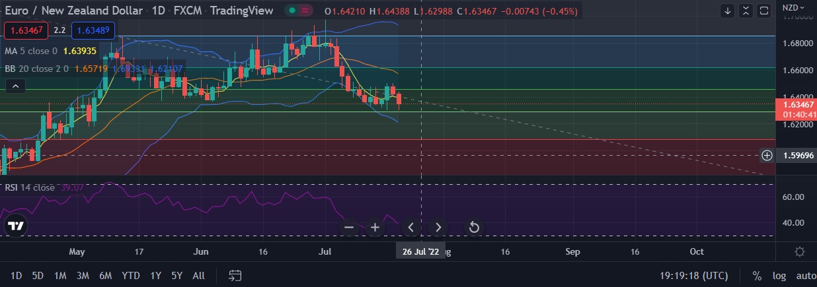Click the MA value 1.63935
Screen dimensions: 817x287
pos(80,51)
